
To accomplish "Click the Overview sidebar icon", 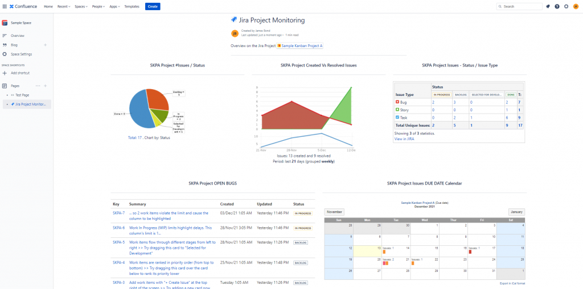I will tap(5, 36).
